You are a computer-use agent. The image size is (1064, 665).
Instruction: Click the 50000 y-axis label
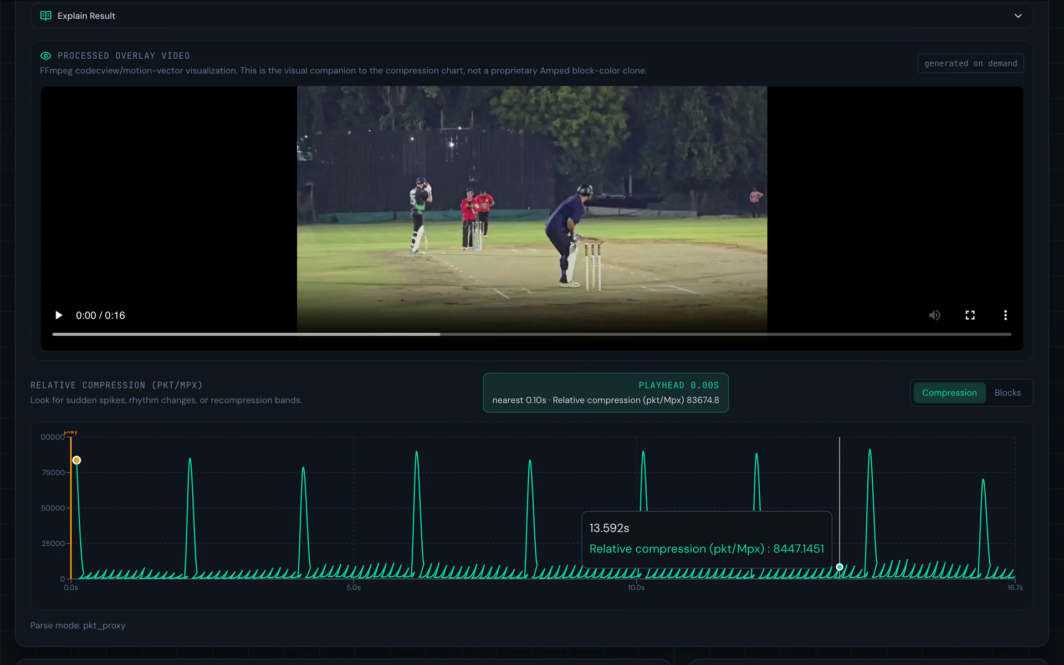(x=53, y=508)
